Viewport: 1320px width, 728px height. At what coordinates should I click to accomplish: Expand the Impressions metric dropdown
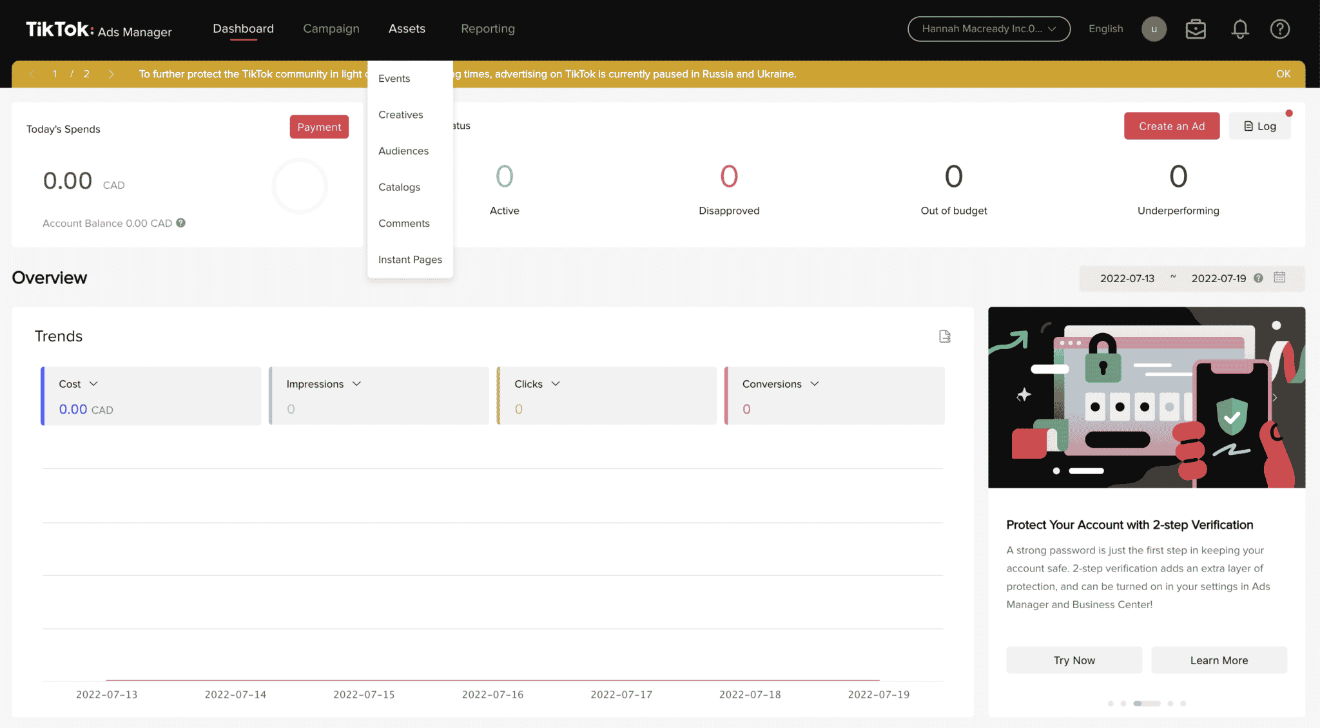(356, 384)
